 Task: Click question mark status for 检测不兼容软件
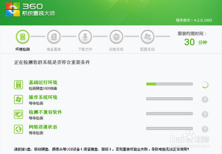(x=205, y=114)
